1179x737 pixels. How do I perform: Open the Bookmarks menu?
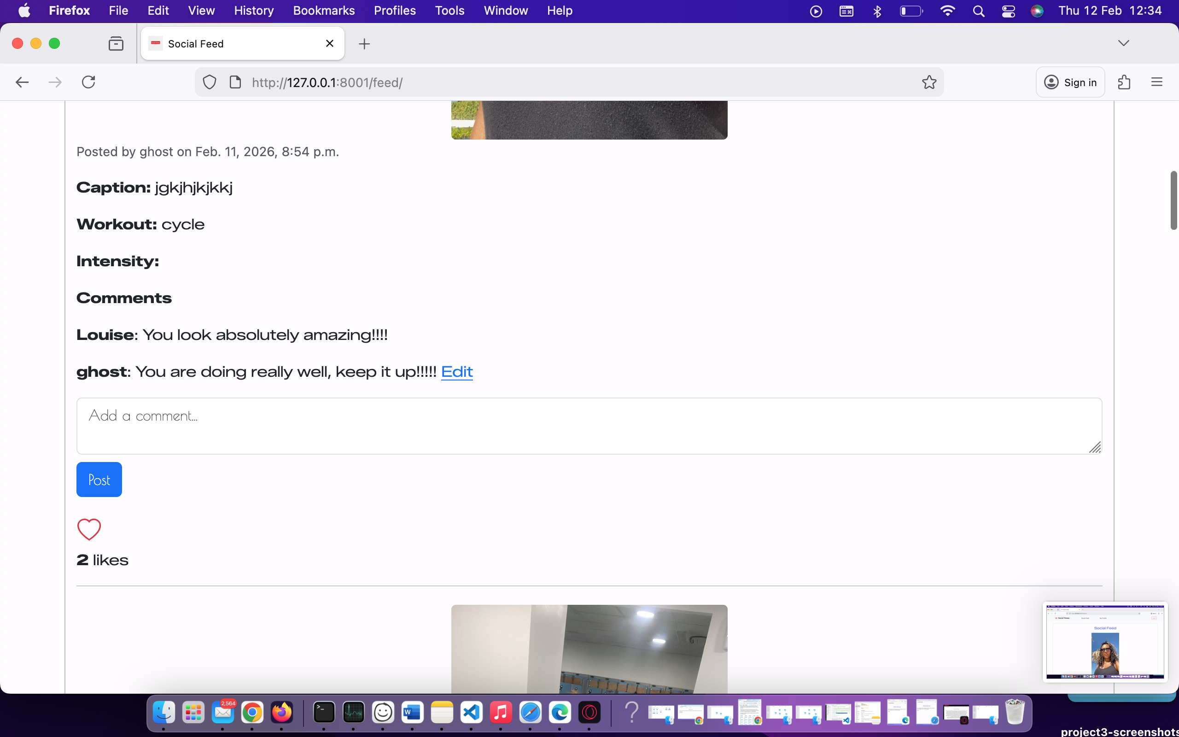[324, 10]
